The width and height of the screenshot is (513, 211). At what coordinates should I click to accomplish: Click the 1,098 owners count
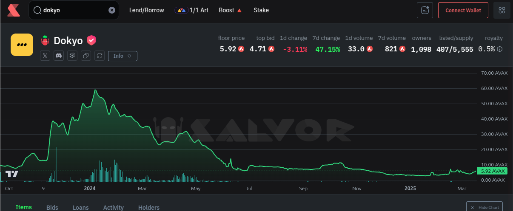click(421, 49)
